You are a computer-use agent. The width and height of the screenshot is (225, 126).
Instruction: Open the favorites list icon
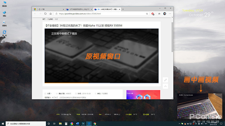[x=159, y=14]
